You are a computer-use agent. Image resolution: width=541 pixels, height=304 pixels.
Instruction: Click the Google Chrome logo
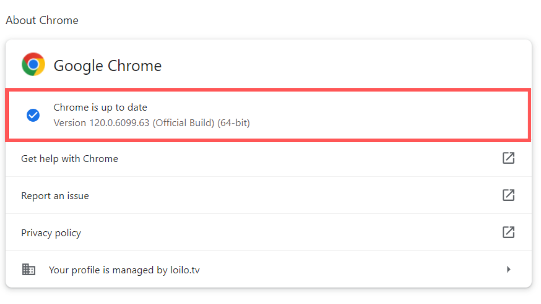pyautogui.click(x=33, y=64)
